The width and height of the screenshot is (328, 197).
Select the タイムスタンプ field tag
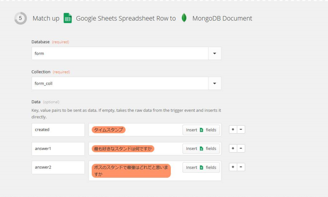click(109, 130)
